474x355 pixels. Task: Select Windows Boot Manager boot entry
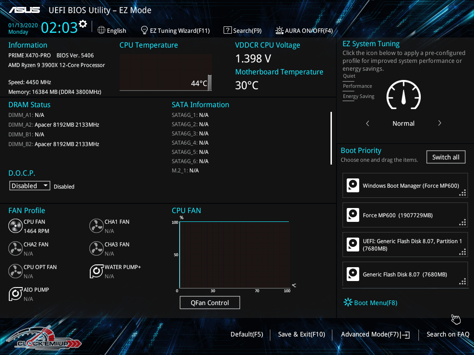[405, 186]
